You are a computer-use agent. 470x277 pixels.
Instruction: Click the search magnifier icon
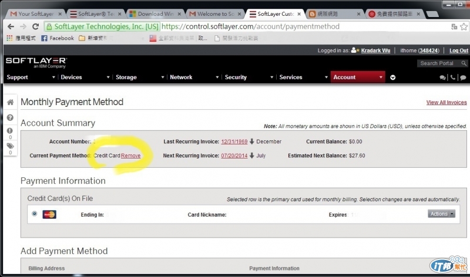click(x=464, y=63)
